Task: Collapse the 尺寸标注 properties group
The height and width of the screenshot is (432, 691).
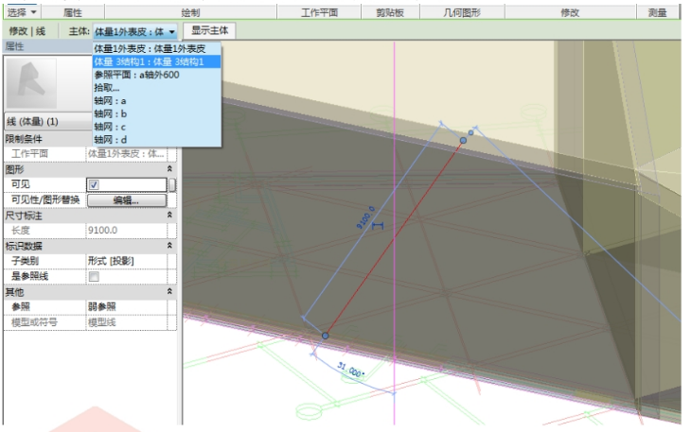Action: click(169, 215)
